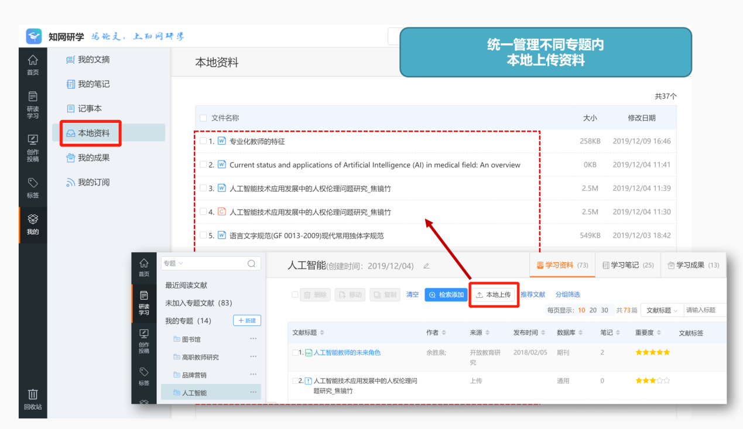The width and height of the screenshot is (743, 429).
Task: Open the 创作投稿 sidebar icon
Action: [x=33, y=148]
